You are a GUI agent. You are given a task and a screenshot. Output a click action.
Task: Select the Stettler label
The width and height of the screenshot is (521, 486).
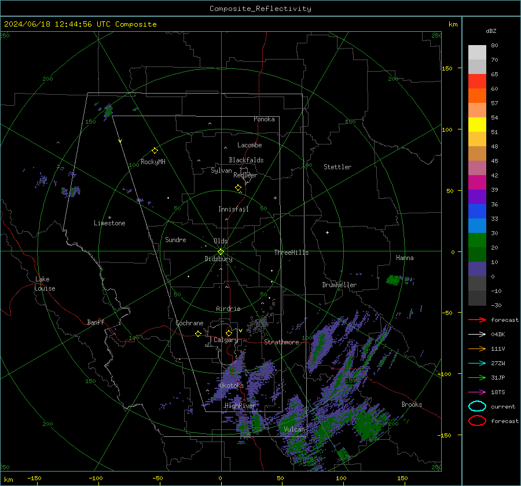coord(337,167)
